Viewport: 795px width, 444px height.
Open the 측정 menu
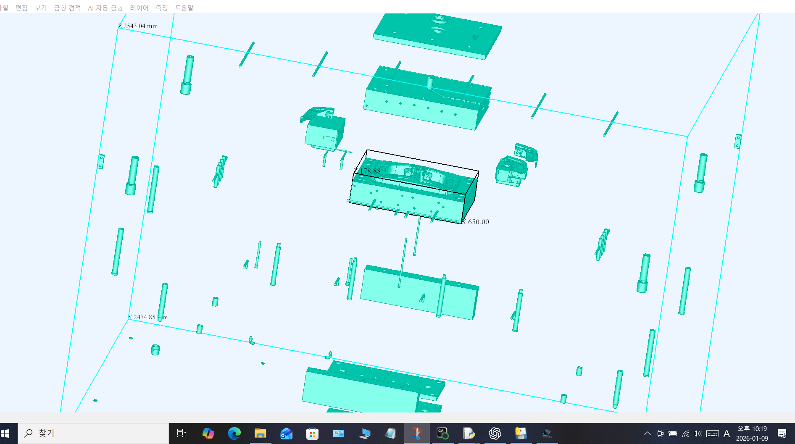pos(161,8)
